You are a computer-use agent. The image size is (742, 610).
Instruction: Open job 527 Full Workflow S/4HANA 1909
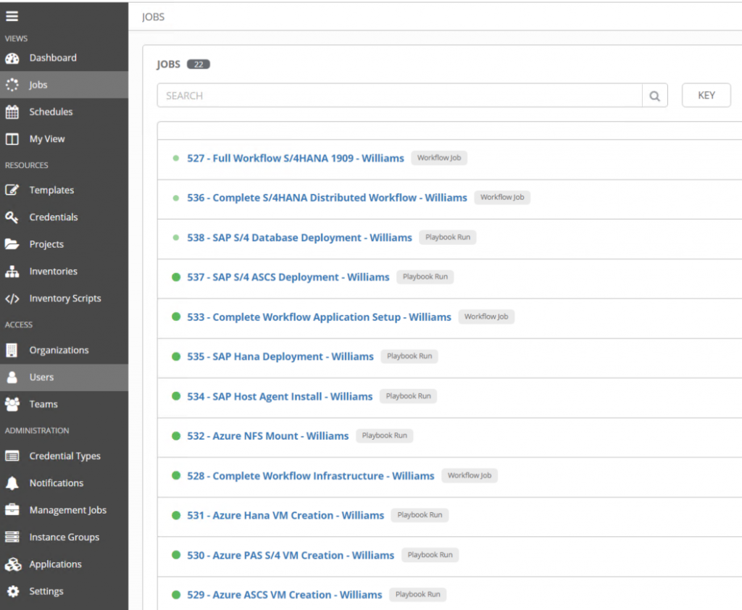(296, 158)
